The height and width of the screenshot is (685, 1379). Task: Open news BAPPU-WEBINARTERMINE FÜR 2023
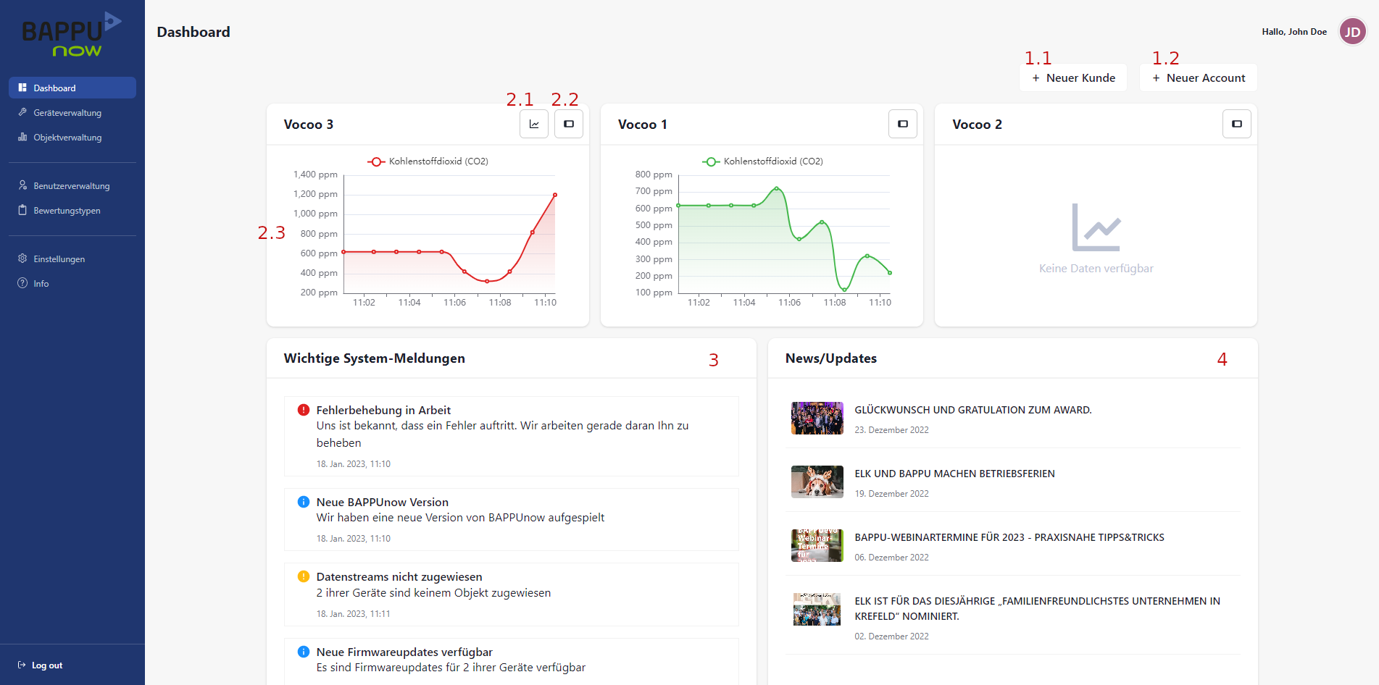(x=1009, y=537)
